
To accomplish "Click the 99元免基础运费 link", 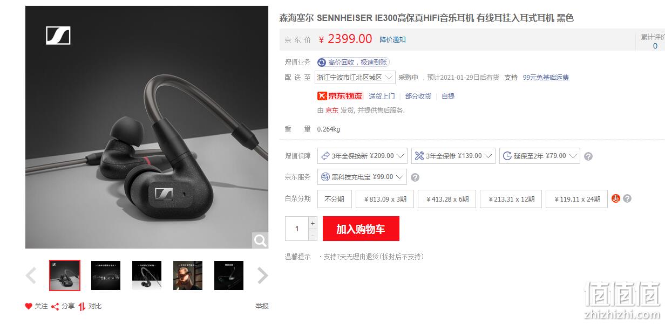I will tap(546, 78).
